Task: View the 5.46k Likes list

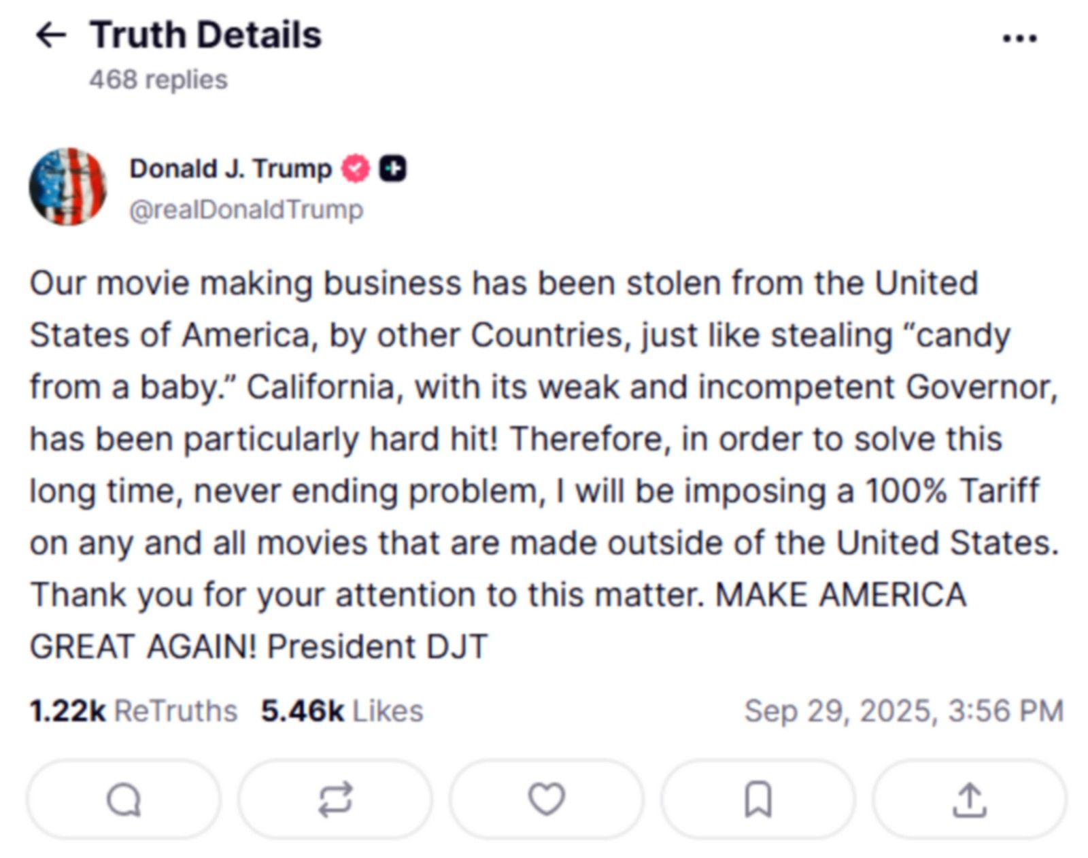Action: tap(342, 711)
